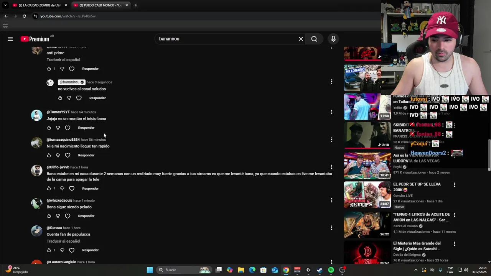Click 'Traducir al español' under 'anti prime'
Image resolution: width=491 pixels, height=276 pixels.
coord(63,60)
